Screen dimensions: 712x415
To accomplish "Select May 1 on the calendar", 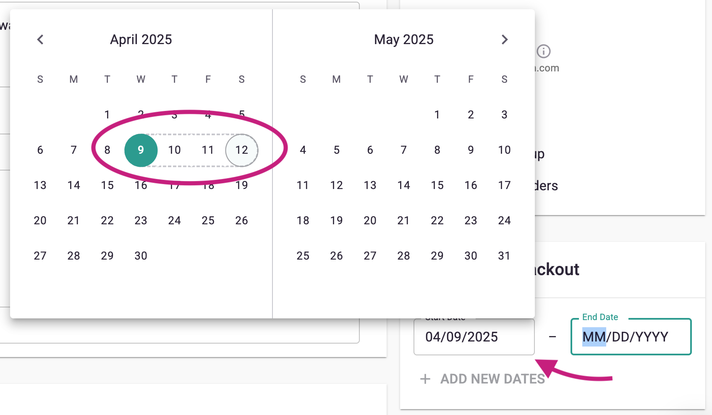I will (x=437, y=114).
